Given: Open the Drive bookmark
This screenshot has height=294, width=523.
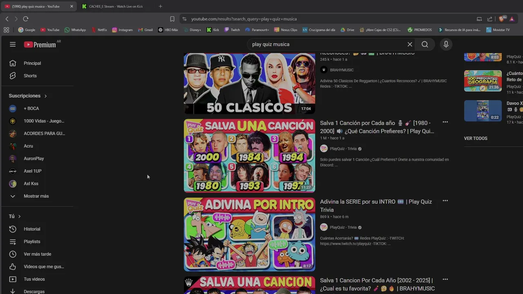Looking at the screenshot, I should click(x=347, y=30).
